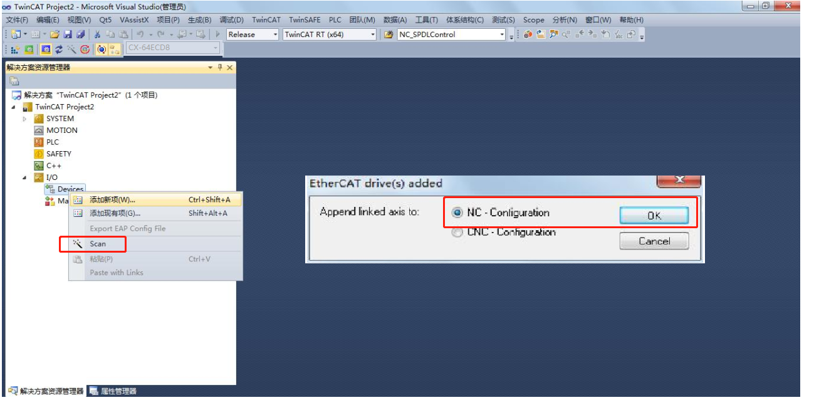
Task: Open the New Project icon dropdown arrow
Action: pos(26,34)
